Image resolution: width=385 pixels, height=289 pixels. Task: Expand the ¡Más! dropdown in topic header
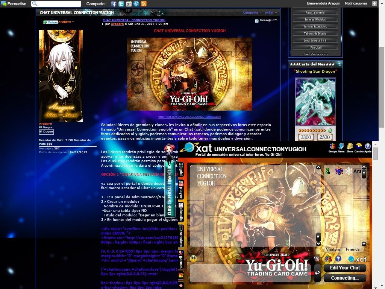tap(271, 12)
